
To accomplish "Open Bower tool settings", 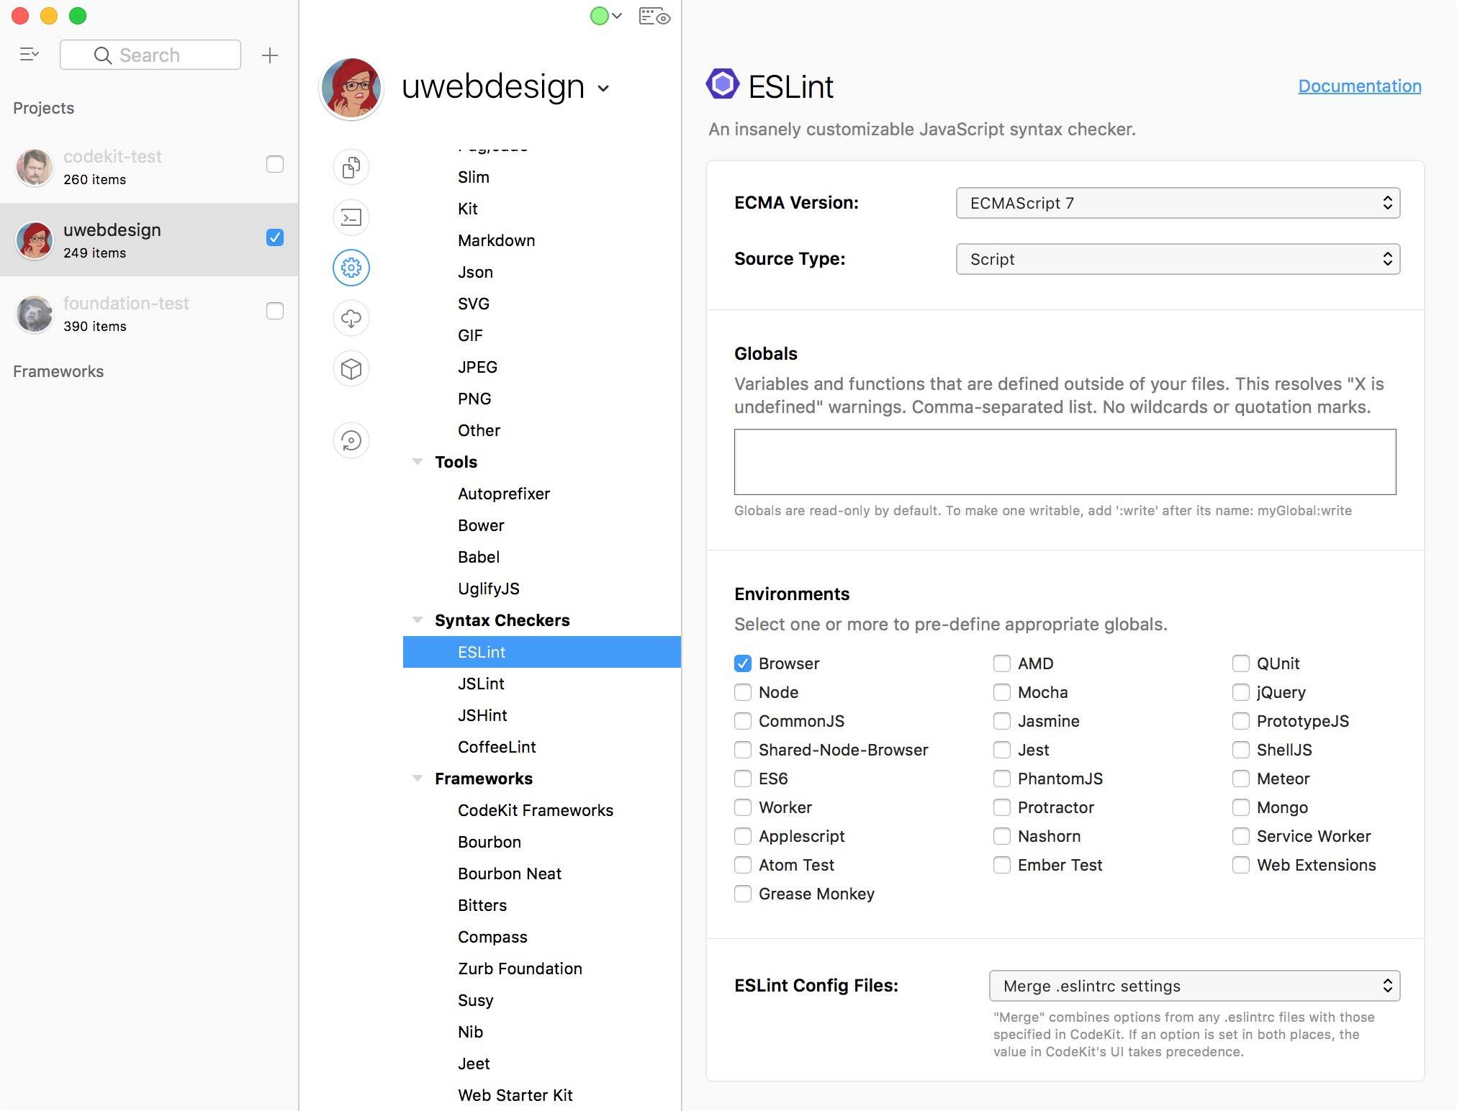I will tap(481, 525).
